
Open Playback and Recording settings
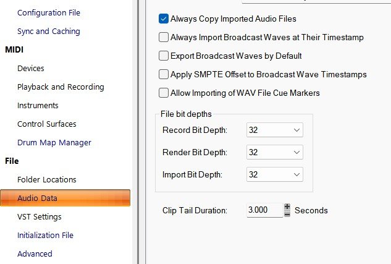point(61,87)
